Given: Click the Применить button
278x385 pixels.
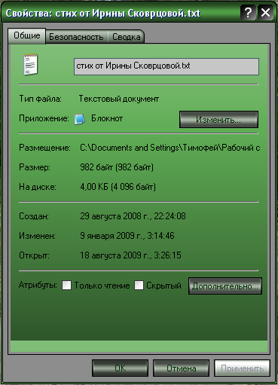Looking at the screenshot, I should pyautogui.click(x=242, y=368).
